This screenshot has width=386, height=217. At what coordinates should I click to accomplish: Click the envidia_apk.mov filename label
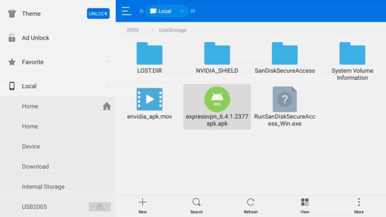coord(149,117)
